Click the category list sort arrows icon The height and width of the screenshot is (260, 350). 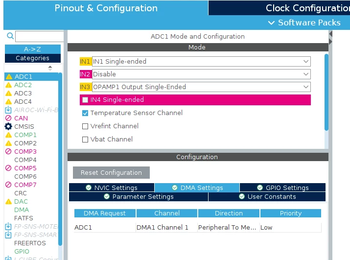50,68
